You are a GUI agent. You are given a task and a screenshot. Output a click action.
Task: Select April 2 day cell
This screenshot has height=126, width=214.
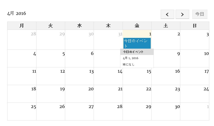coord(166,40)
